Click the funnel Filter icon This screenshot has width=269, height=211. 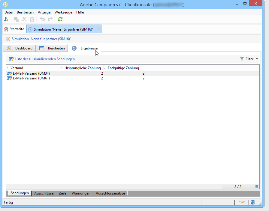click(x=242, y=59)
